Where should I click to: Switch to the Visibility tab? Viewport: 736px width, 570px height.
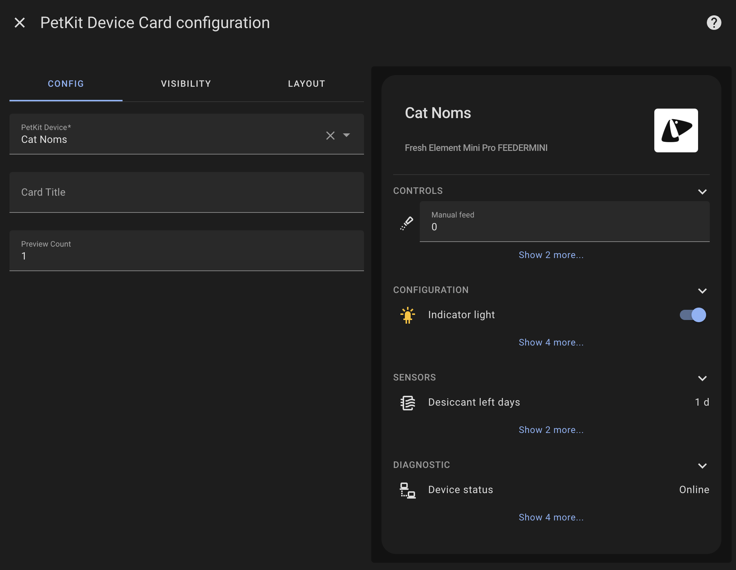point(186,84)
